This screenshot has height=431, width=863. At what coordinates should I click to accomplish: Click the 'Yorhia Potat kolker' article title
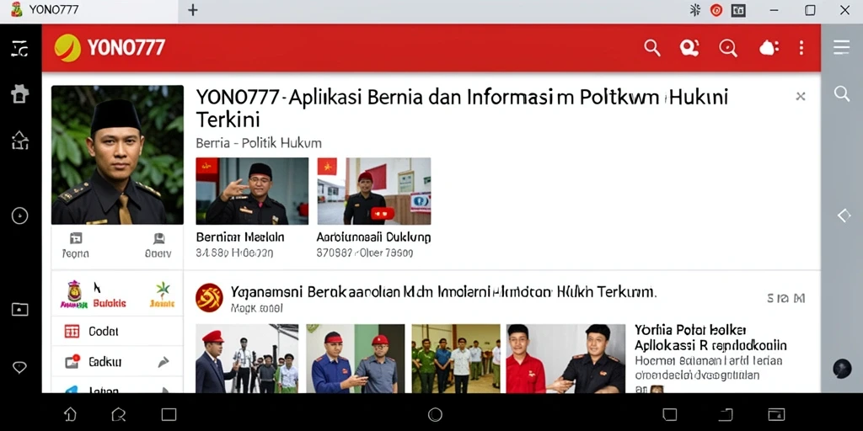710,338
